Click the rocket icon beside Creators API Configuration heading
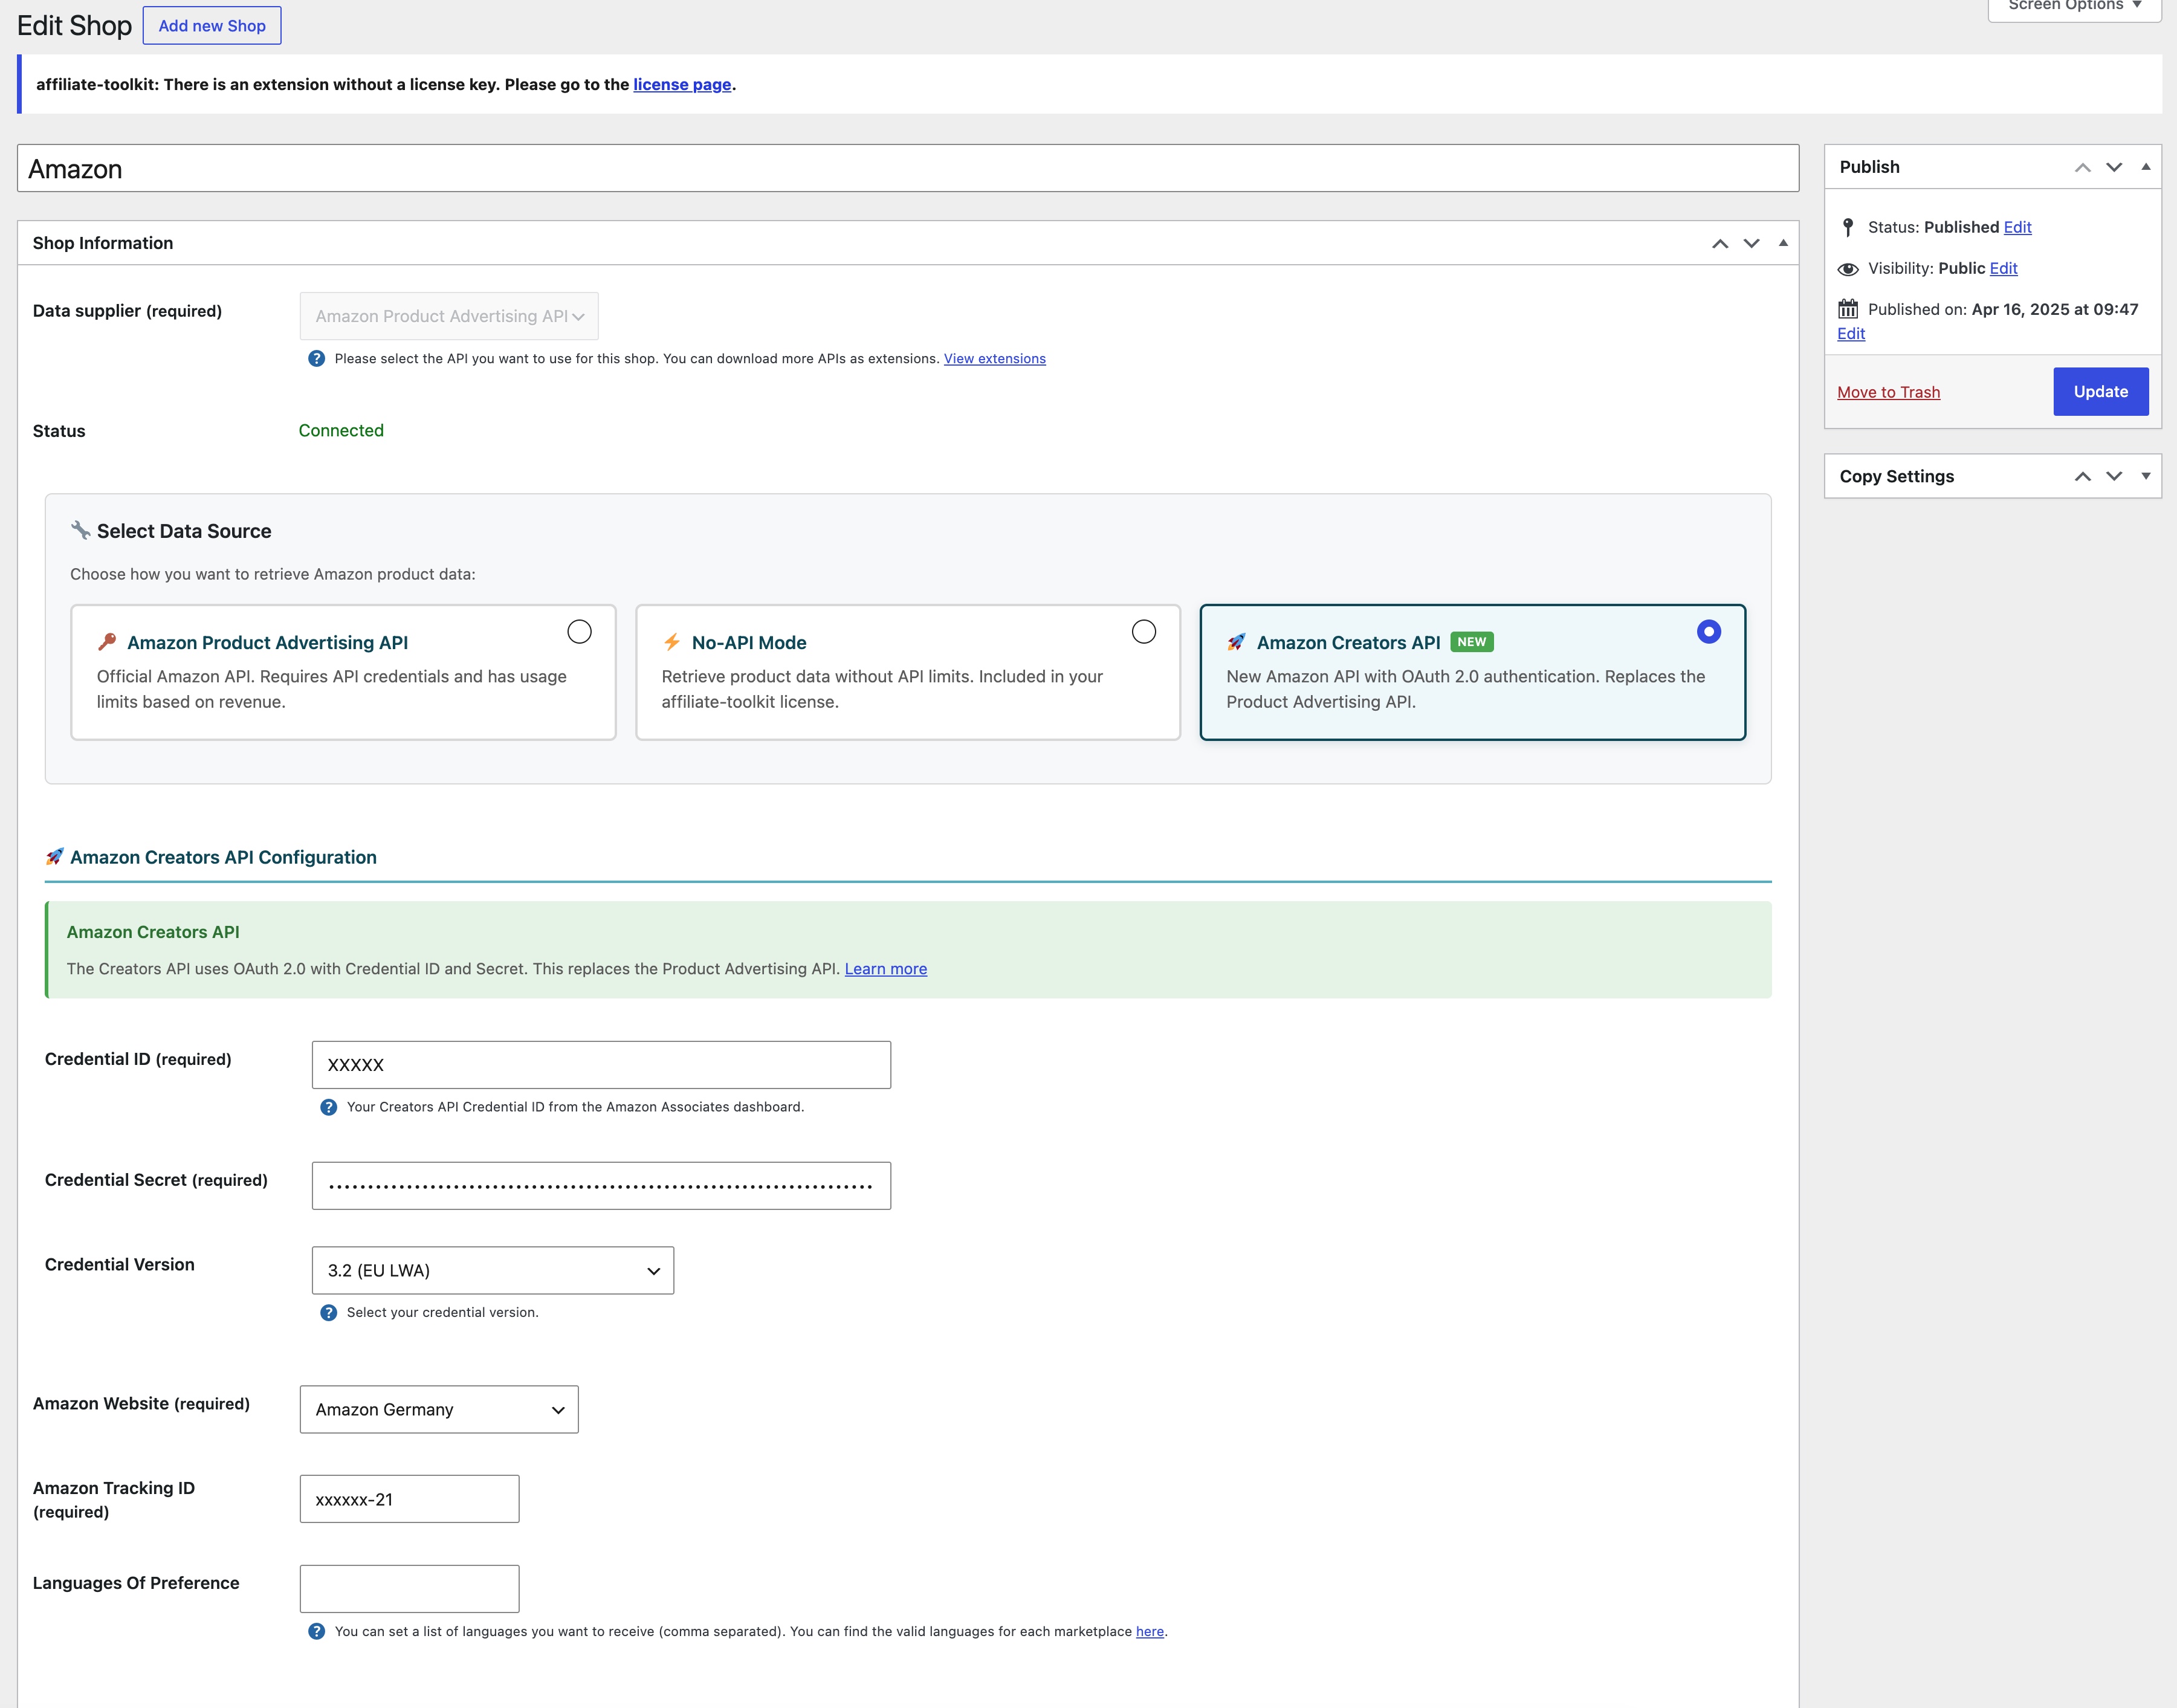Screen dimensions: 2177x1708 [x=55, y=857]
